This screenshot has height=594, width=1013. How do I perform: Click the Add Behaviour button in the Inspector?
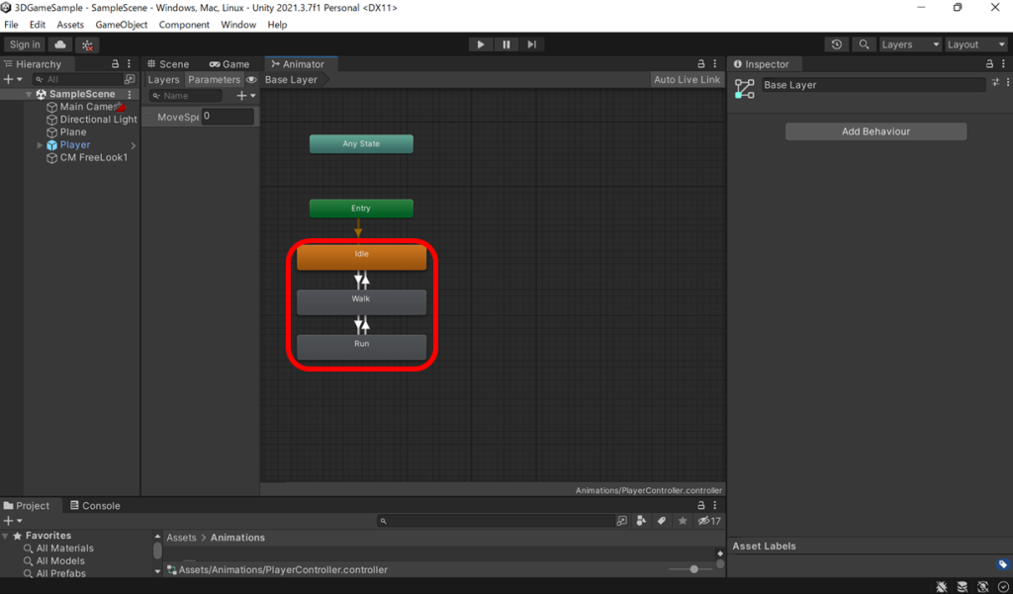click(x=875, y=130)
